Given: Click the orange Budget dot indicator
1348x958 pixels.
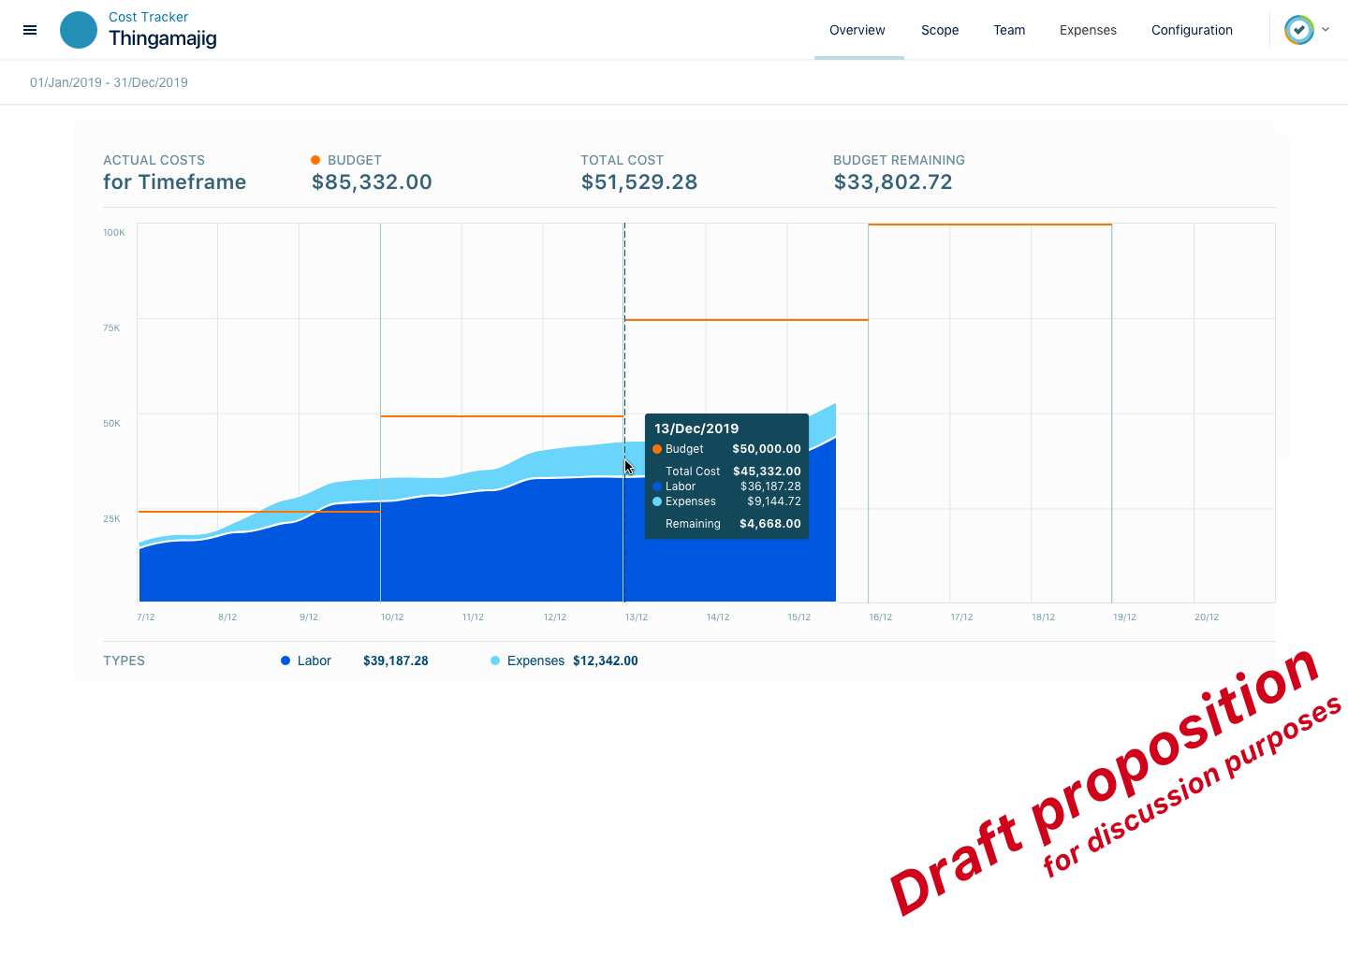Looking at the screenshot, I should point(315,160).
